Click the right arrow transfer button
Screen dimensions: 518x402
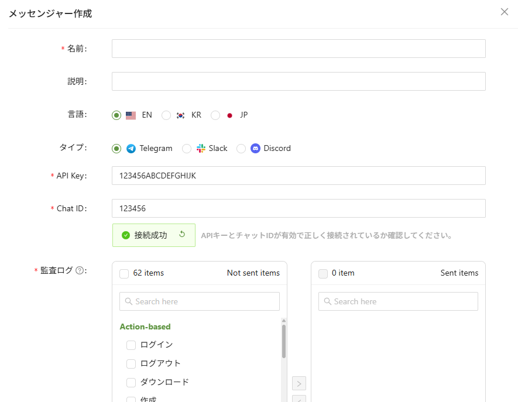(x=299, y=384)
